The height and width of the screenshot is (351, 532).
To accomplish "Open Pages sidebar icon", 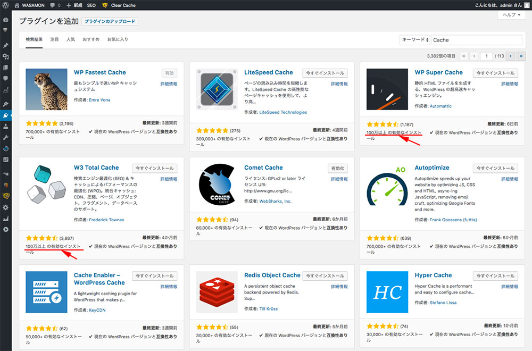I will coord(5,68).
